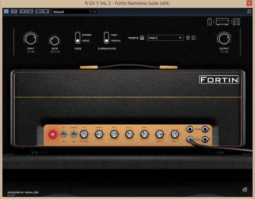The height and width of the screenshot is (199, 255).
Task: Click the Gain 2 knob on the amp
Action: pos(160,134)
